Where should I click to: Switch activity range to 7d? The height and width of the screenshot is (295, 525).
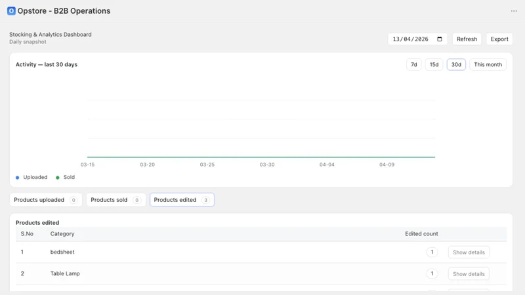(414, 64)
